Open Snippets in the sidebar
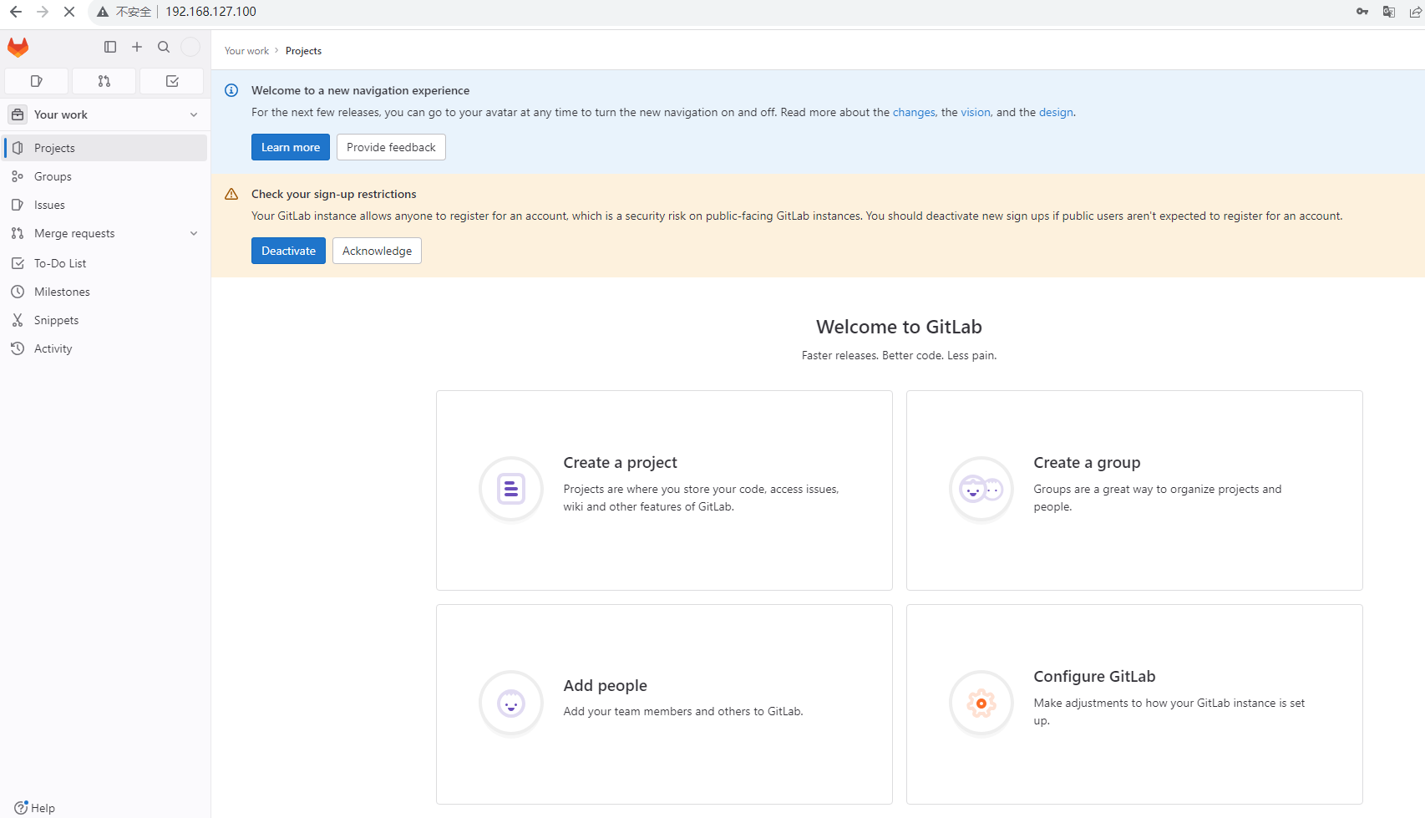Screen dimensions: 1425x818 pos(105,320)
